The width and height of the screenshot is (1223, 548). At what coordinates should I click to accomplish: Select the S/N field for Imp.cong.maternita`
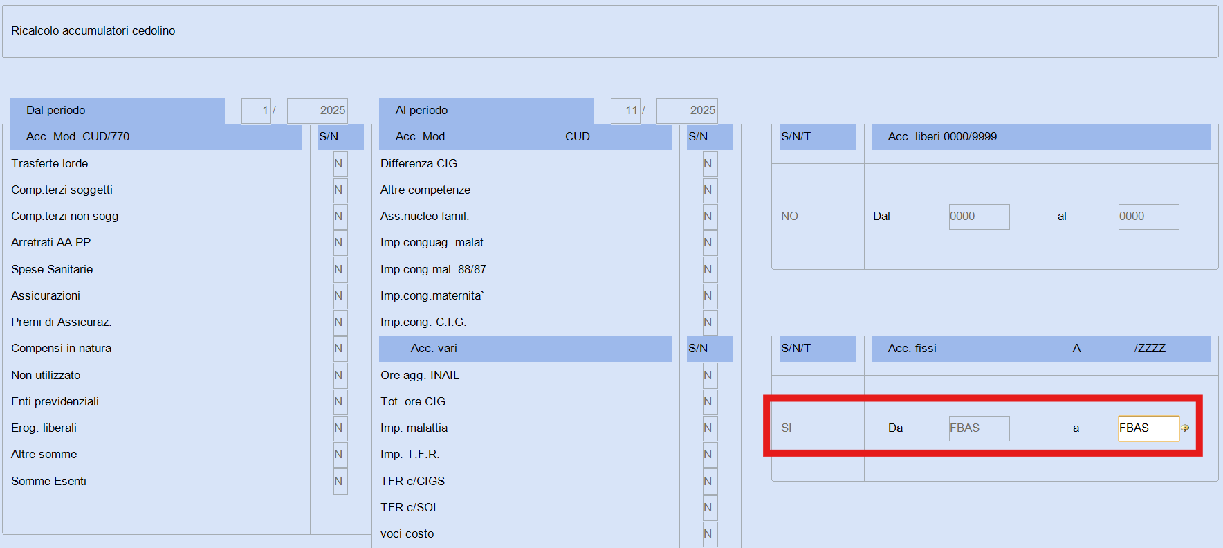(x=710, y=296)
